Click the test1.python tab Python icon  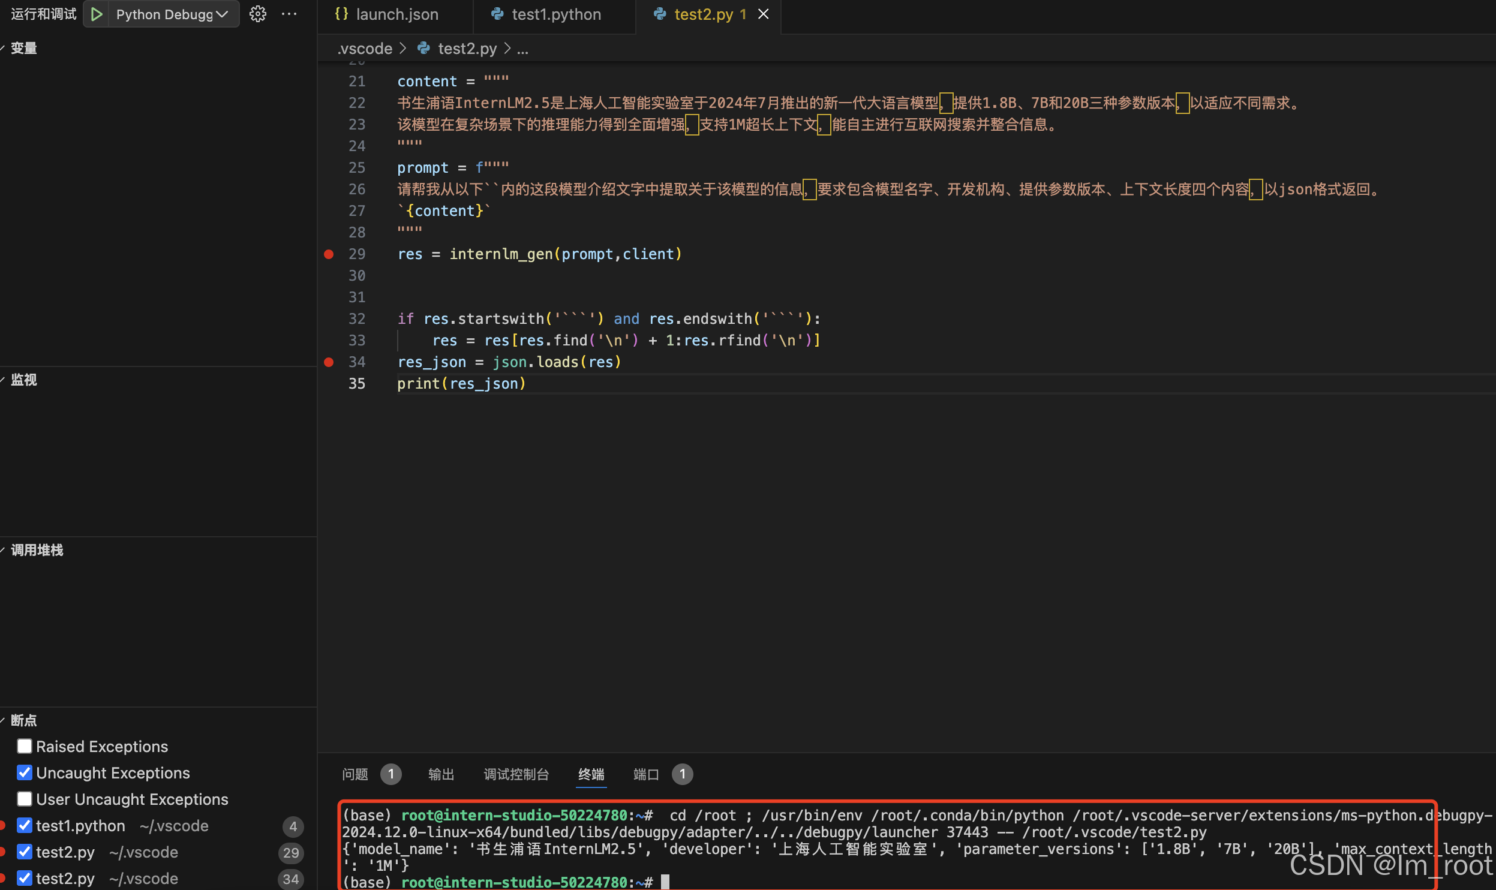click(x=497, y=14)
